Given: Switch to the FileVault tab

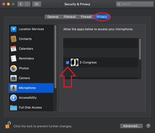Looking at the screenshot, I should point(70,17).
